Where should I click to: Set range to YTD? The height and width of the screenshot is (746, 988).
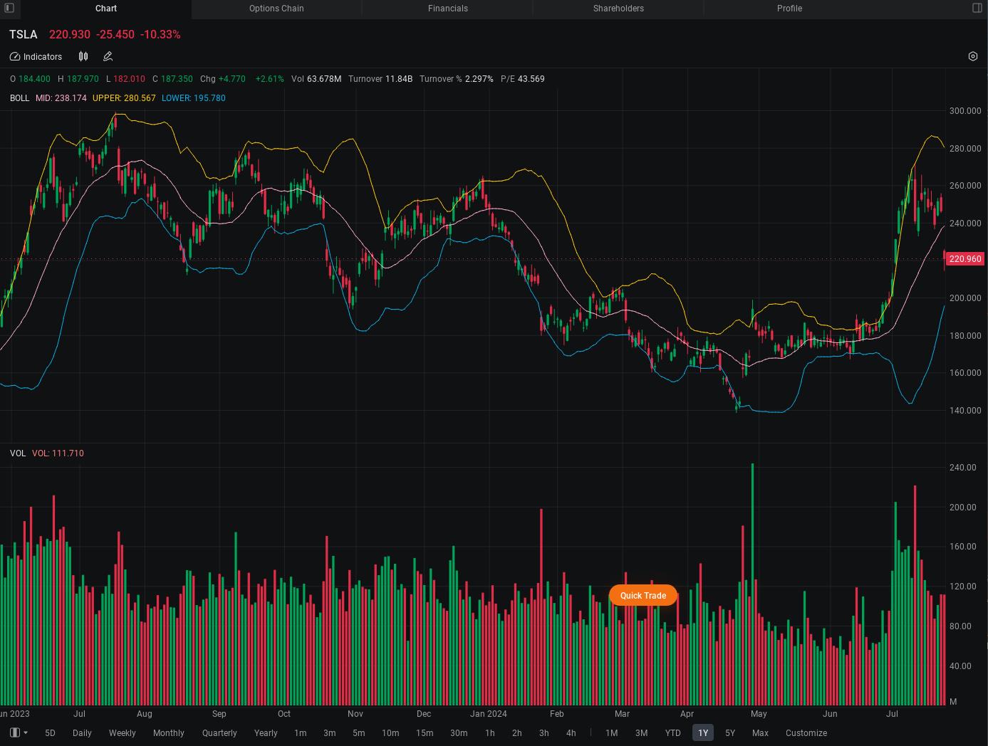[672, 732]
